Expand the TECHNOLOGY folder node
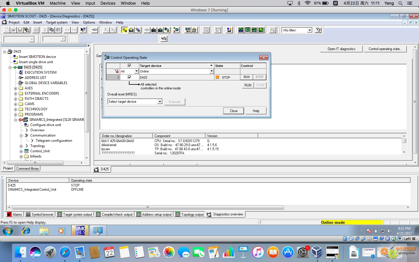419x262 pixels. 16,109
